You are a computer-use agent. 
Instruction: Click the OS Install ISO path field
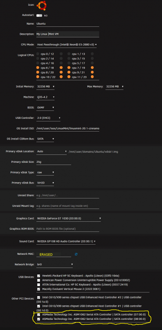click(x=68, y=128)
